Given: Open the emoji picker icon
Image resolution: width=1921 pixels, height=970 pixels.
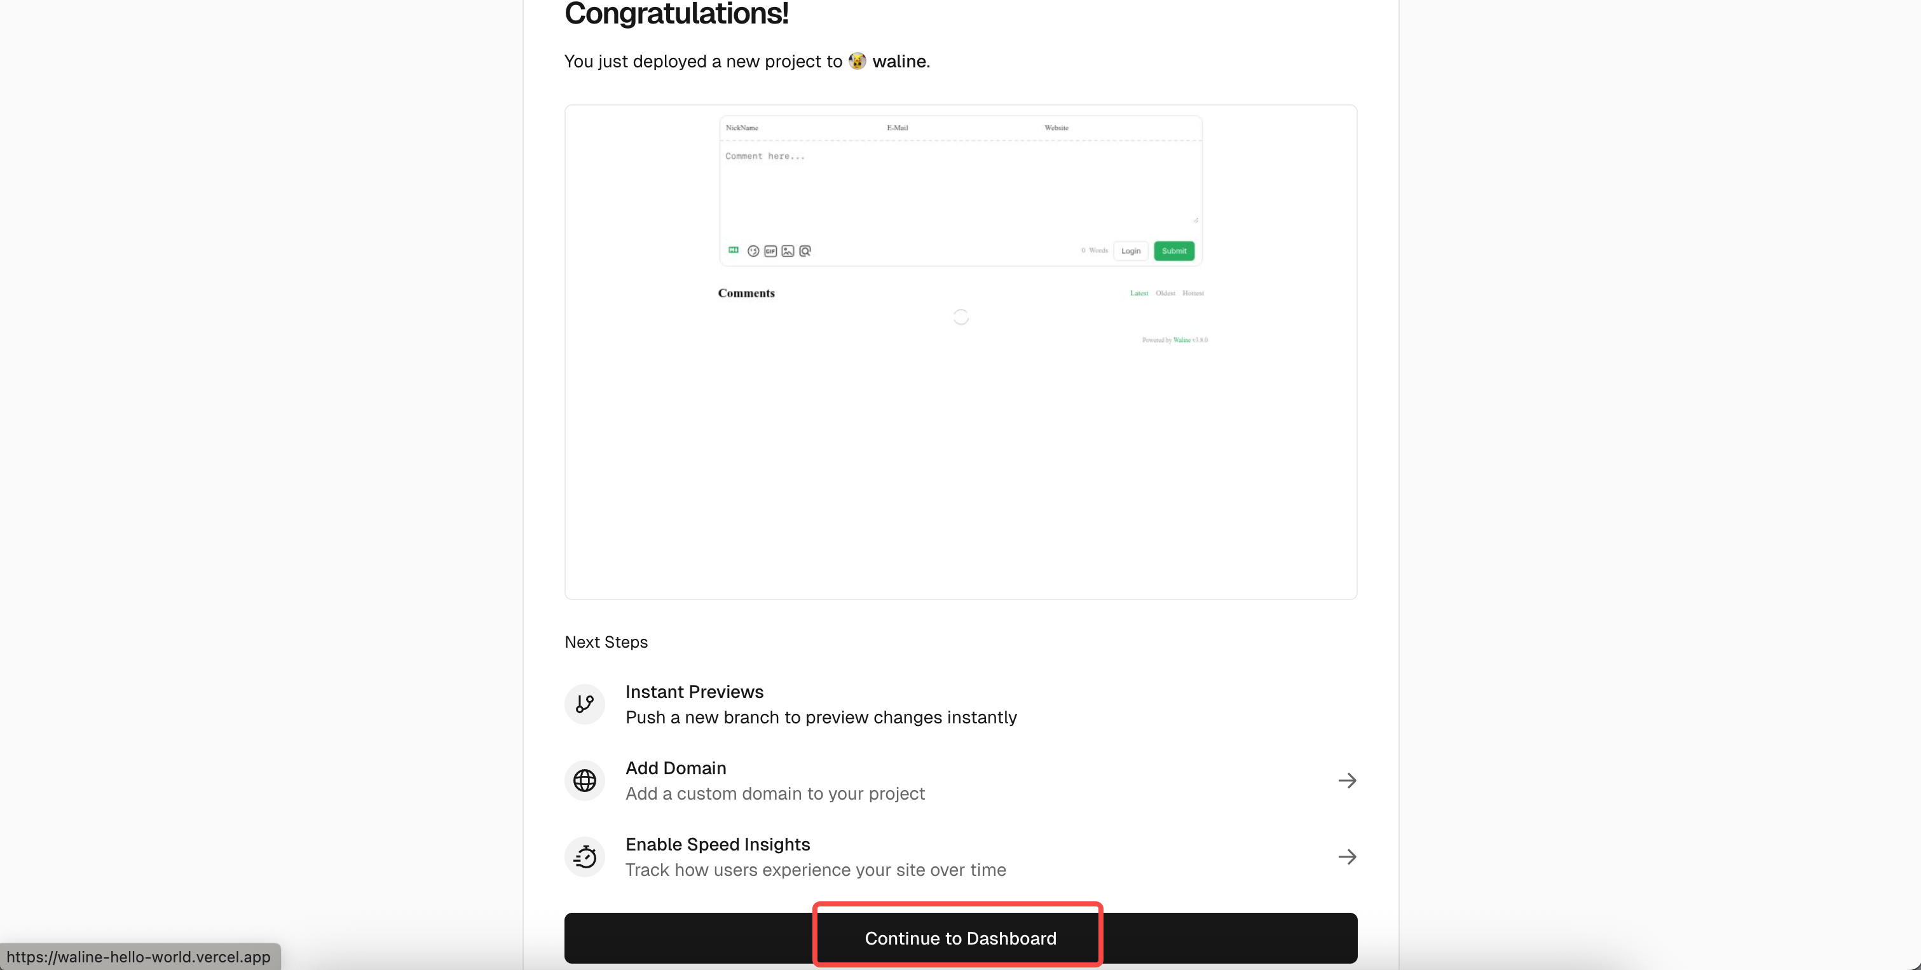Looking at the screenshot, I should pyautogui.click(x=753, y=251).
